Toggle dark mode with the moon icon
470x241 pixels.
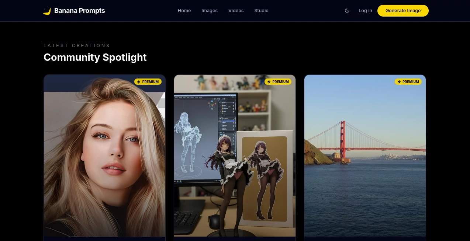pyautogui.click(x=347, y=11)
